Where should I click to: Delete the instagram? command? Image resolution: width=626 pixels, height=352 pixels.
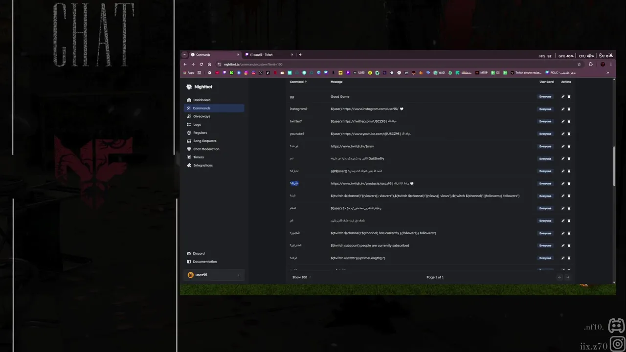click(x=569, y=109)
